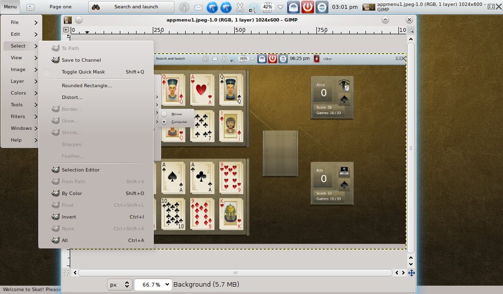The height and width of the screenshot is (294, 503).
Task: Open the Filters submenu
Action: [22, 117]
